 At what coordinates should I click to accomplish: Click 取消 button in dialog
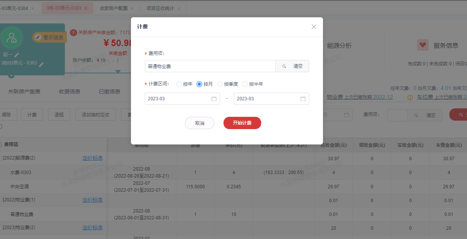(200, 123)
